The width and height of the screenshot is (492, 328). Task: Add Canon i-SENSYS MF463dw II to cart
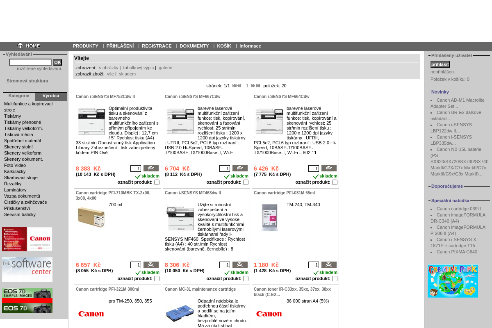[x=240, y=265]
